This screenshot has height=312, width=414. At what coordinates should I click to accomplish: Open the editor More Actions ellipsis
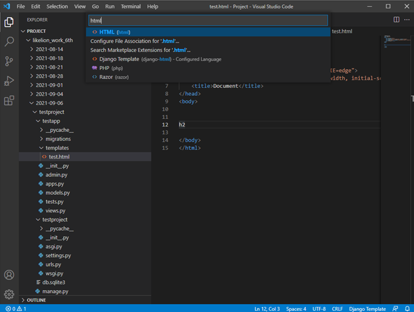(407, 20)
